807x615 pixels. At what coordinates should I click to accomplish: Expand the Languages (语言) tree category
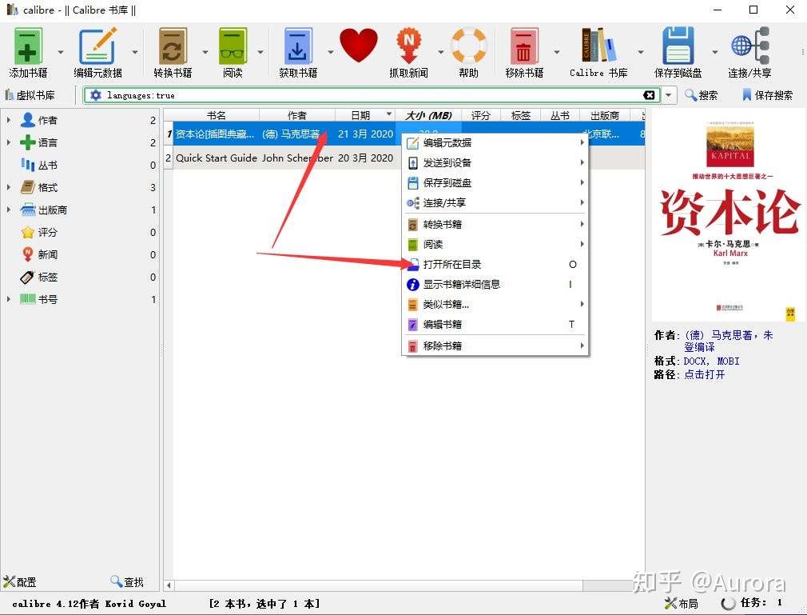pyautogui.click(x=8, y=142)
